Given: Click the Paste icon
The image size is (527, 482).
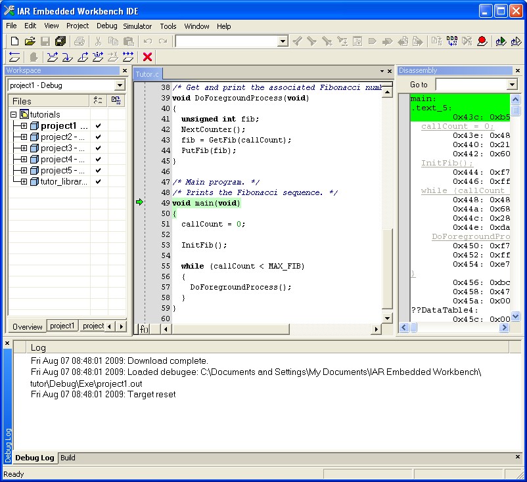Looking at the screenshot, I should (x=128, y=41).
